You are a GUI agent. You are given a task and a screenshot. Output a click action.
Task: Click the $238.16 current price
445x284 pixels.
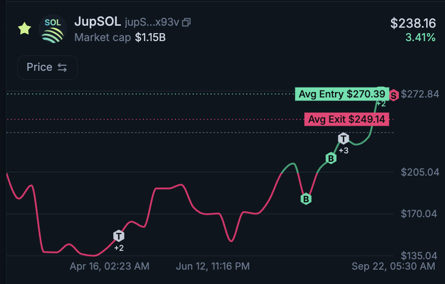point(413,23)
